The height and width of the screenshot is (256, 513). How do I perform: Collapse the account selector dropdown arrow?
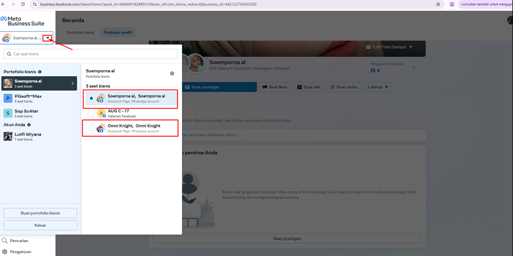pos(48,38)
